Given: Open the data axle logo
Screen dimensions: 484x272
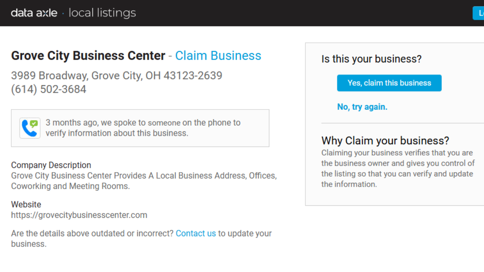Looking at the screenshot, I should [34, 13].
